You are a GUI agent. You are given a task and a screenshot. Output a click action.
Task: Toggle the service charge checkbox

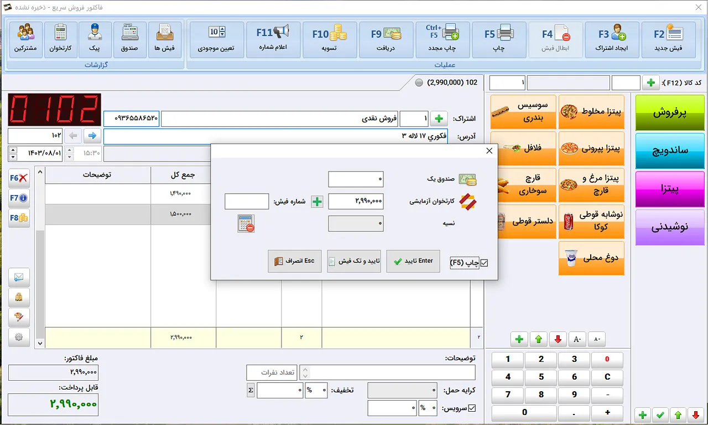(x=472, y=409)
